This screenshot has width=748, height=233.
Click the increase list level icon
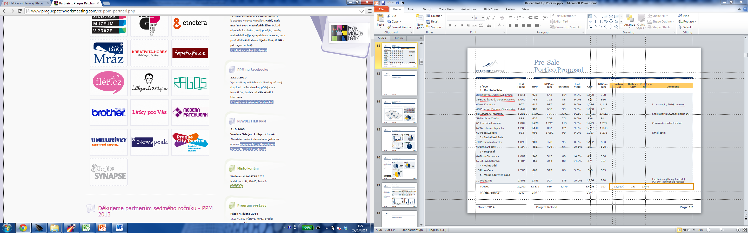(x=536, y=18)
